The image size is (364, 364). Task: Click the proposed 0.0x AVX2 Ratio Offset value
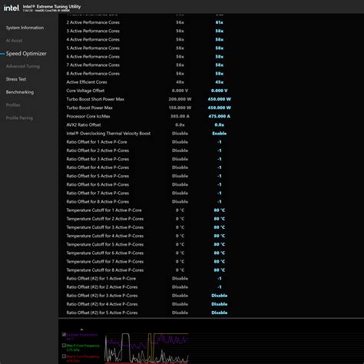[x=219, y=125]
